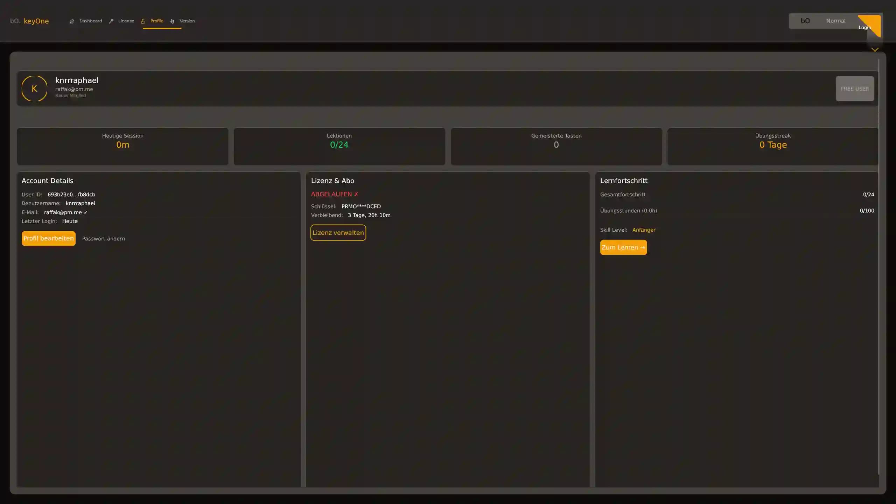Click the FREE USER badge

(x=854, y=89)
